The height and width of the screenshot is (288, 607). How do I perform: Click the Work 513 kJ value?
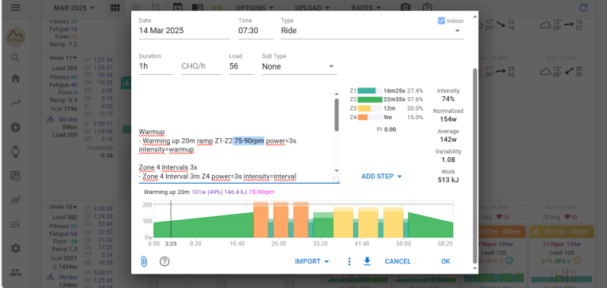point(448,180)
